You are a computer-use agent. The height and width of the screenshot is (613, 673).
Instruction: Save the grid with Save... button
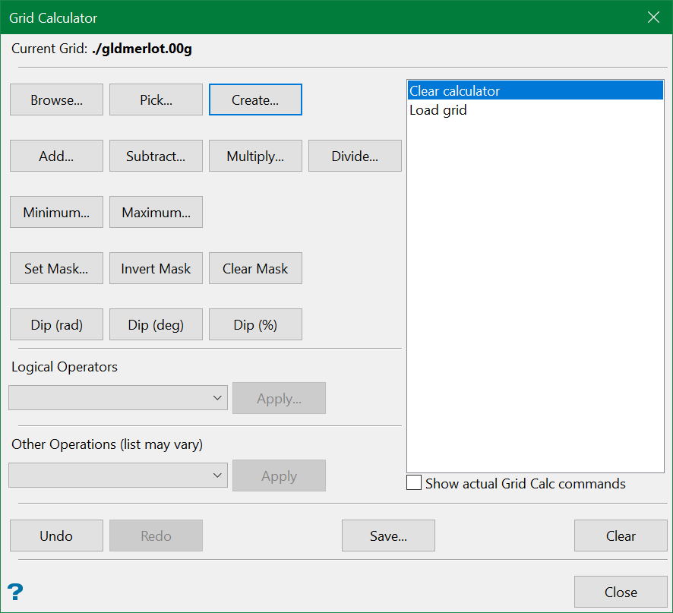click(388, 536)
